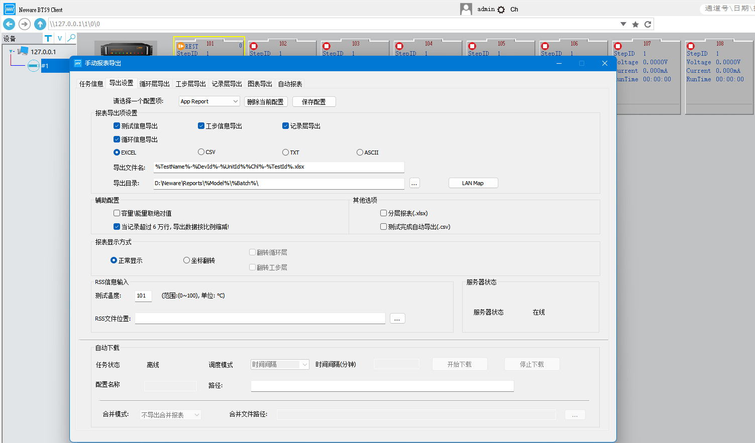Click the forward navigation arrow icon
The width and height of the screenshot is (755, 443).
[25, 24]
